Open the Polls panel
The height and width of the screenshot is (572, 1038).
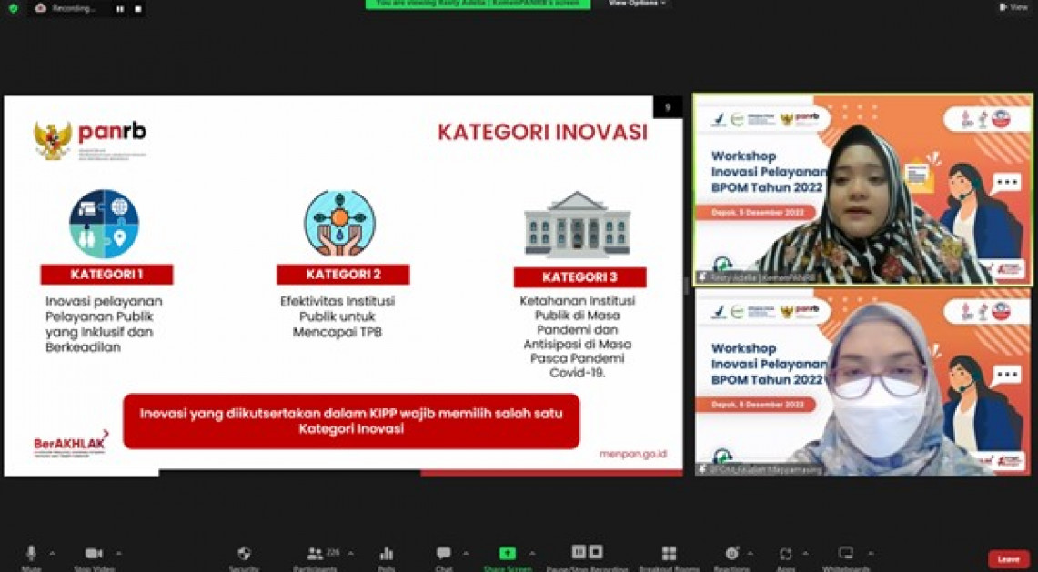click(x=386, y=554)
